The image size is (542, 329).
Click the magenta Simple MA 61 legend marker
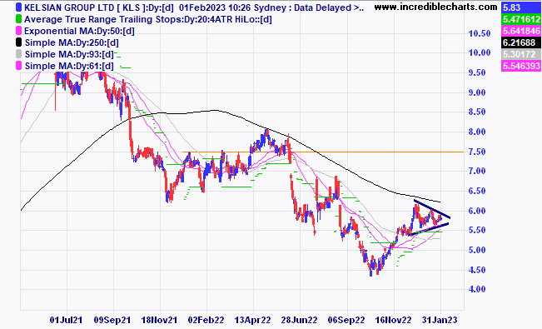point(18,66)
